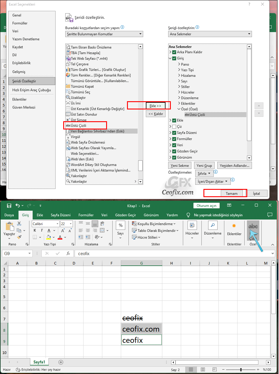Screen dimensions: 279x374
Task: Click the zoom slider in status bar
Action: click(241, 370)
